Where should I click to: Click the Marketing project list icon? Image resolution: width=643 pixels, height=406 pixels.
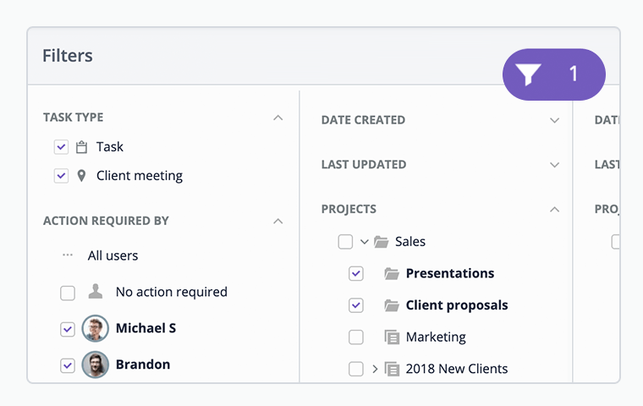click(x=392, y=337)
